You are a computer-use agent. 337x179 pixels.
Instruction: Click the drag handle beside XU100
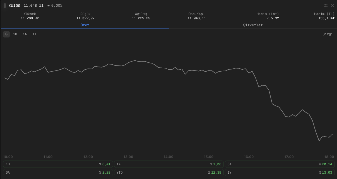point(5,6)
